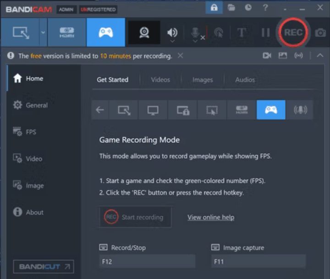Toggle mouse click effect icon
This screenshot has height=279, width=330.
[x=219, y=33]
